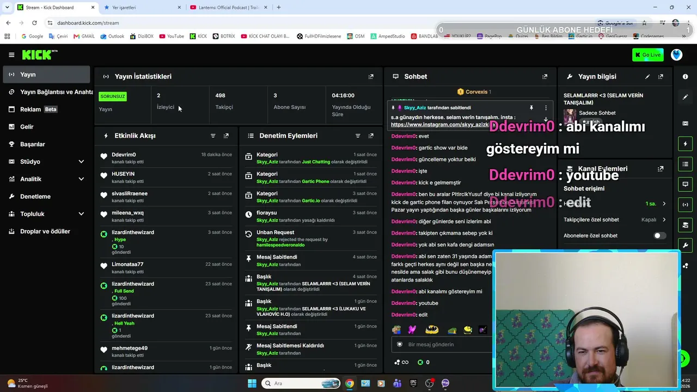Screen dimensions: 697x392
Task: Open Denetim Eylemleri filter icon
Action: [x=358, y=136]
